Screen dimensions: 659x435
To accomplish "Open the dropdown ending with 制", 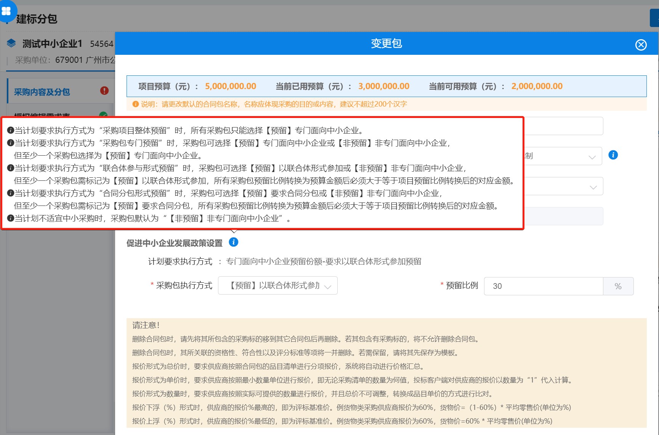I will 563,156.
